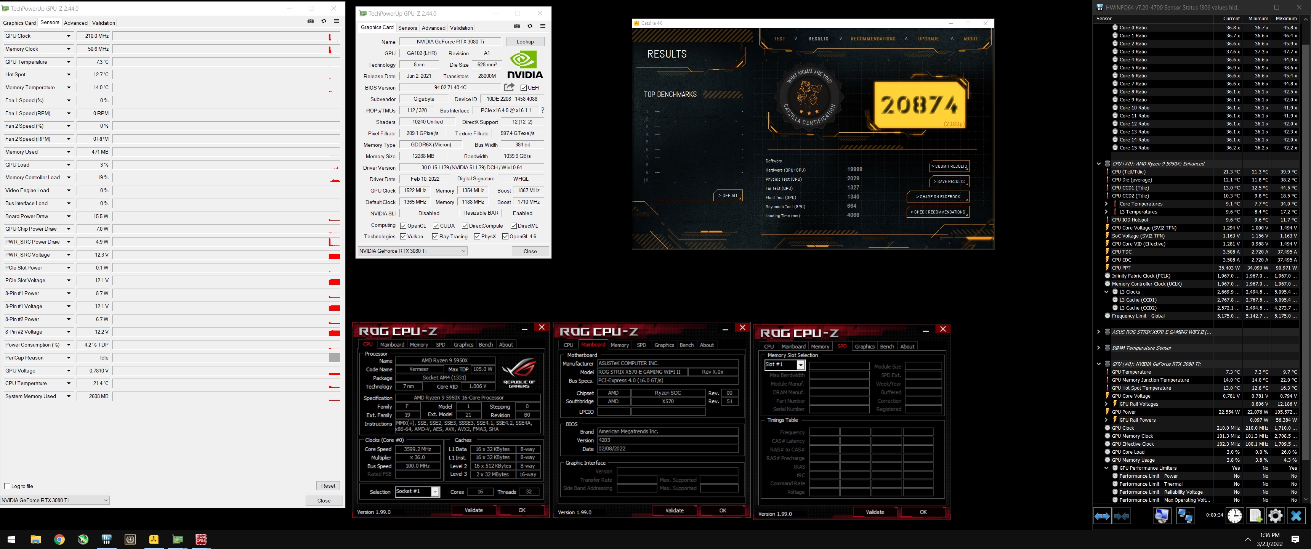Click SHARE ON FACEBOOK in Catzilla
The image size is (1311, 549).
tap(938, 197)
